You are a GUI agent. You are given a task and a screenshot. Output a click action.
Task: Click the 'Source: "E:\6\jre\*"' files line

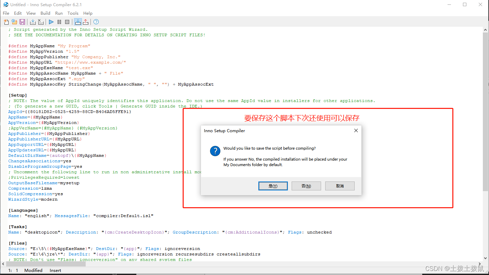coord(134,254)
